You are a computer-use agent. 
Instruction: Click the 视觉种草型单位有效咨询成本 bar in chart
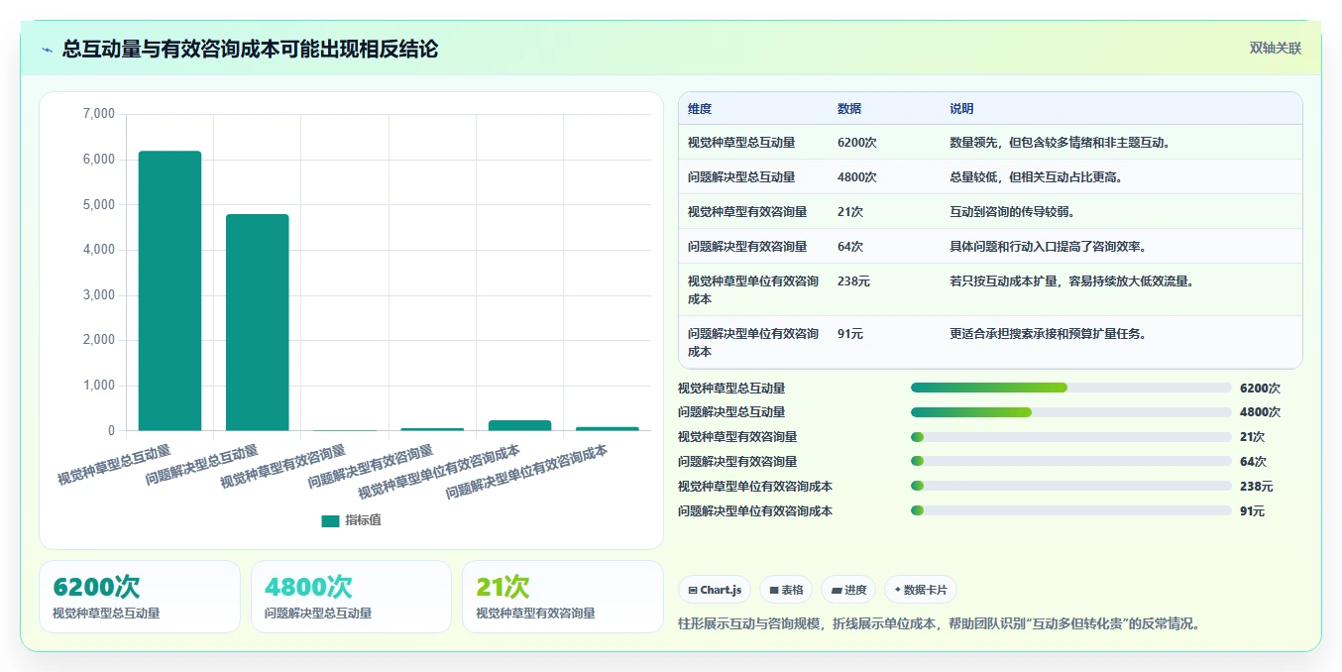tap(519, 425)
